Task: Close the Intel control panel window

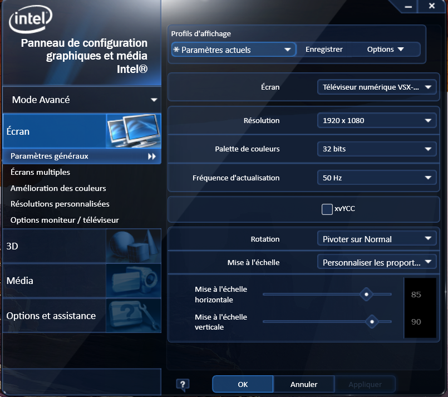Action: (x=432, y=6)
